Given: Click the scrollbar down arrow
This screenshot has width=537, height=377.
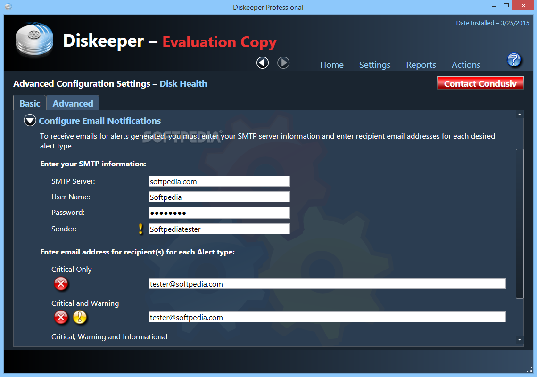Looking at the screenshot, I should click(x=520, y=340).
